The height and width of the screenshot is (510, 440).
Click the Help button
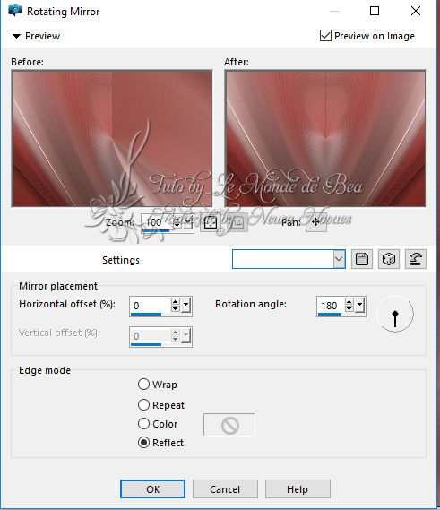(x=298, y=488)
